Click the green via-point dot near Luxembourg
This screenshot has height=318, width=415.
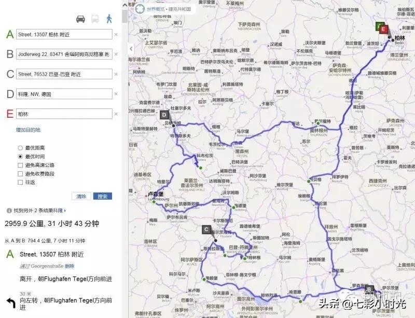(x=154, y=202)
